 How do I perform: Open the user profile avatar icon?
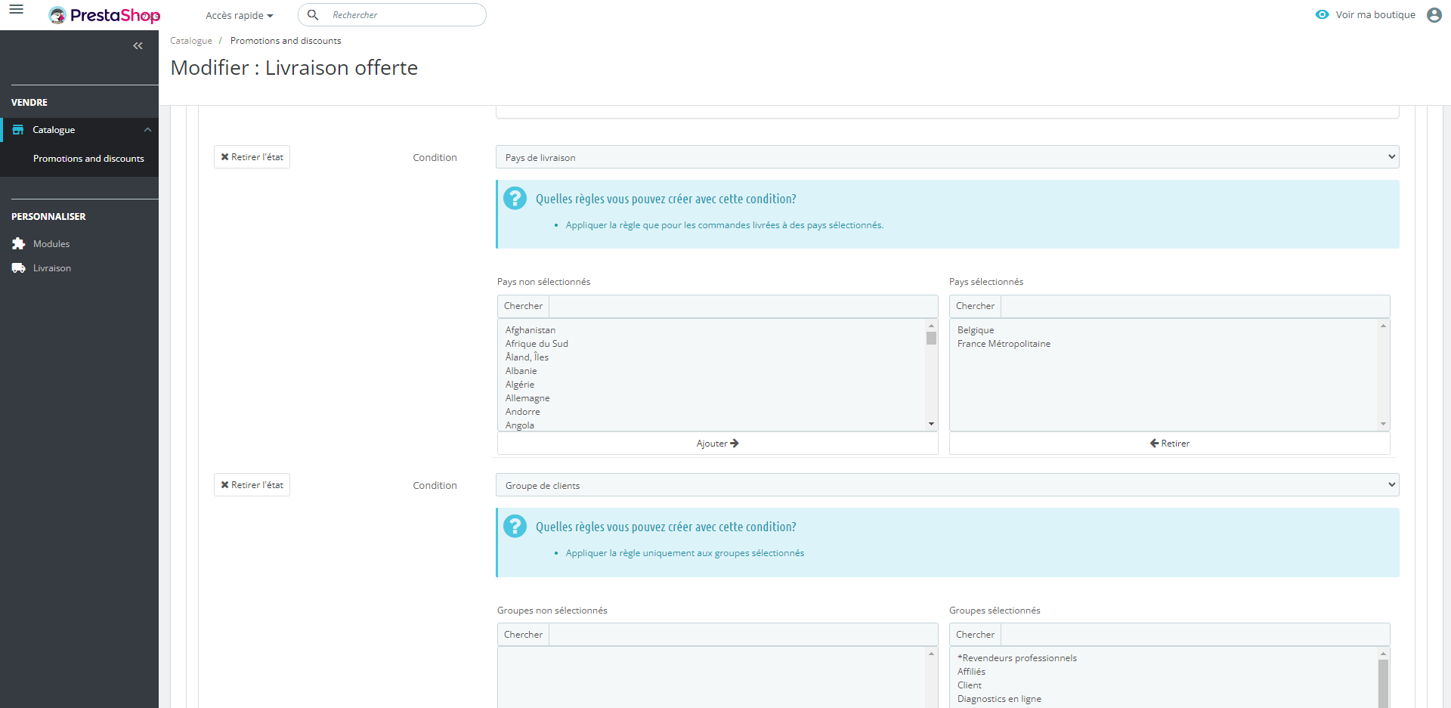click(1434, 15)
